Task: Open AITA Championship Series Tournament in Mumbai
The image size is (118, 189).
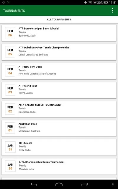Action: click(59, 166)
